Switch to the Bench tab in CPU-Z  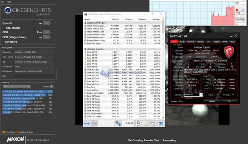(225, 41)
